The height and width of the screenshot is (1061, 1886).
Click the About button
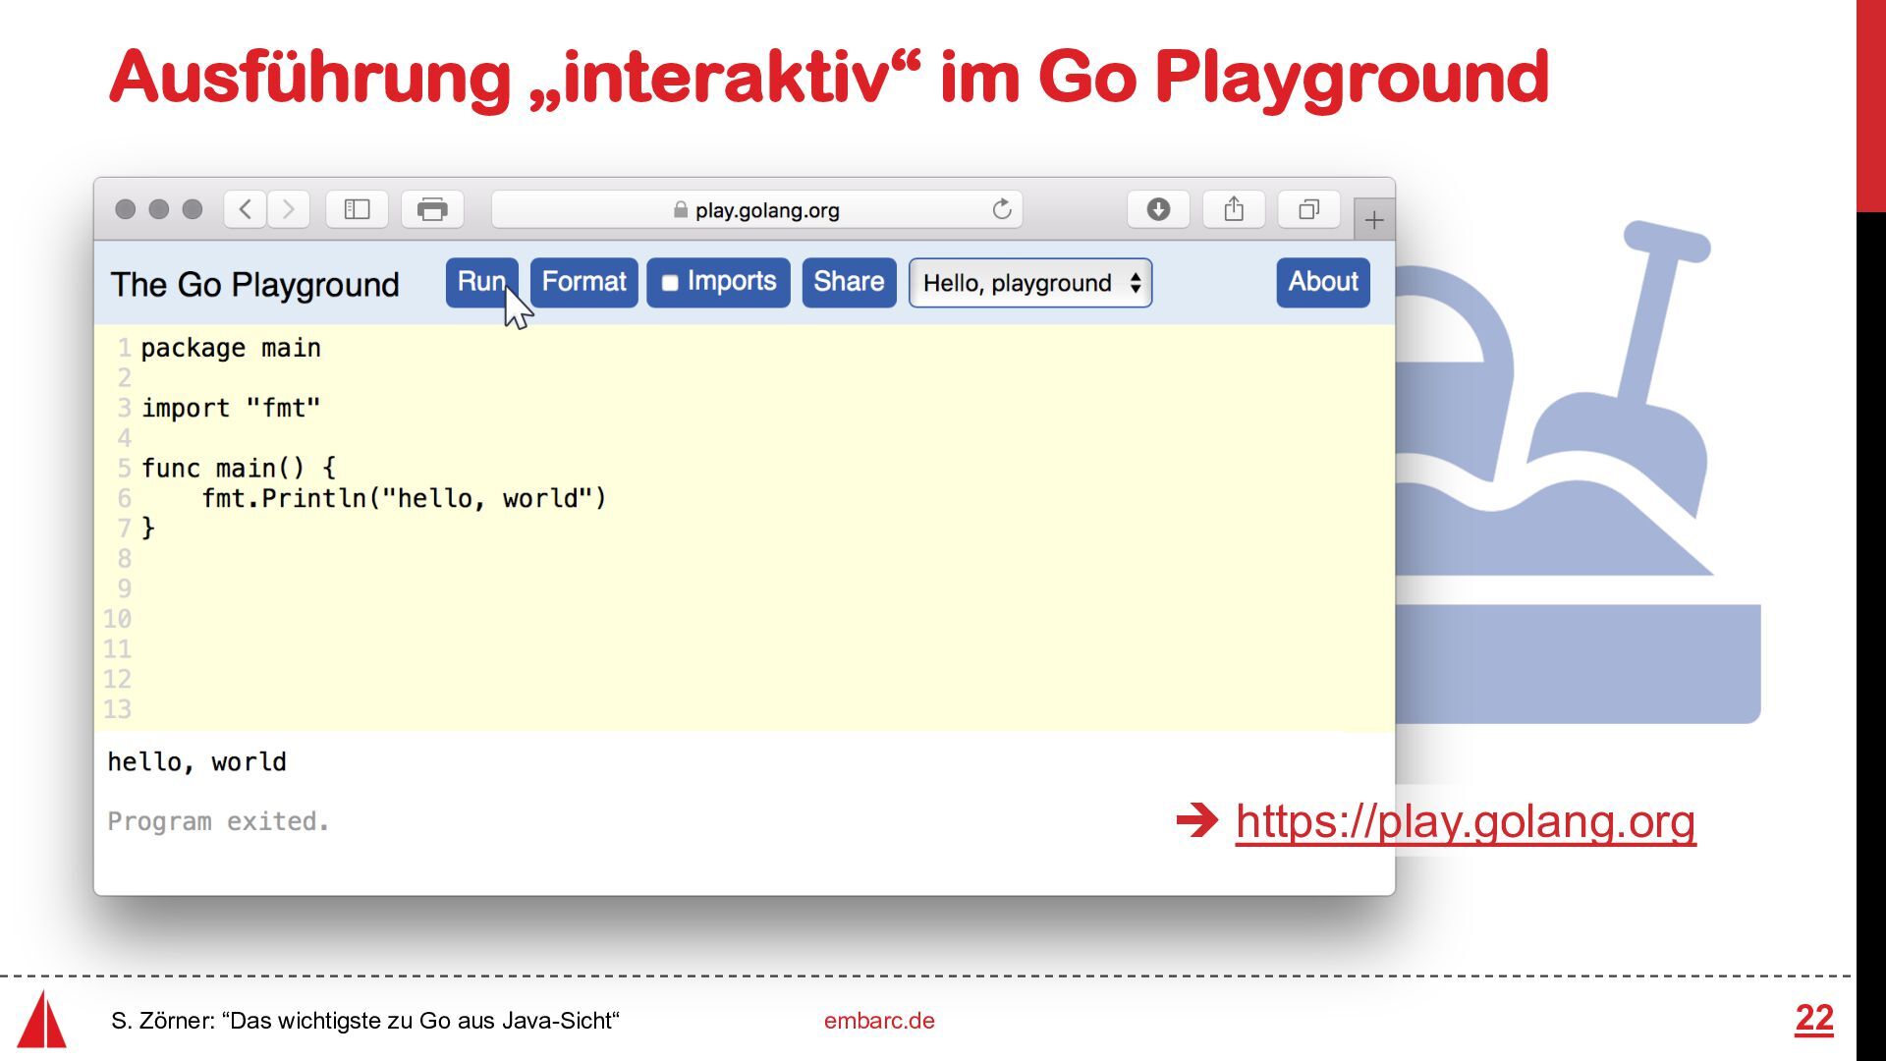tap(1323, 282)
